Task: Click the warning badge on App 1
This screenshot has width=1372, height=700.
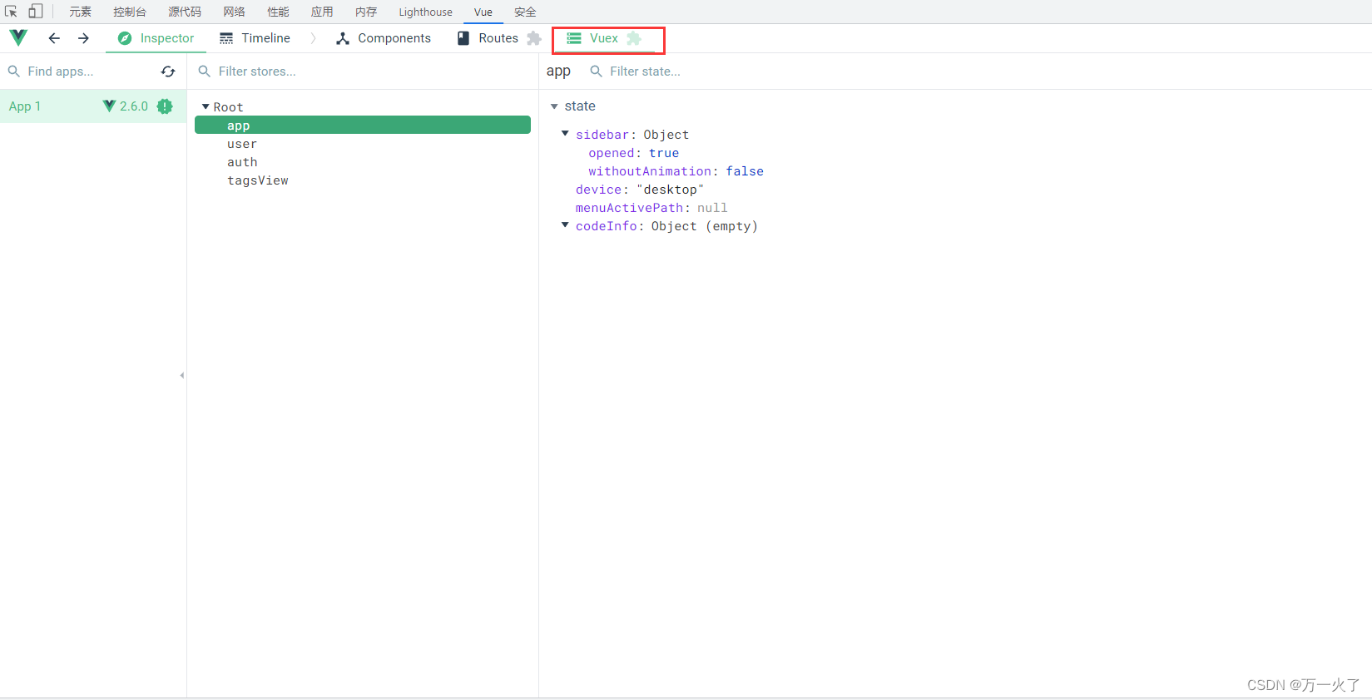Action: click(x=165, y=106)
